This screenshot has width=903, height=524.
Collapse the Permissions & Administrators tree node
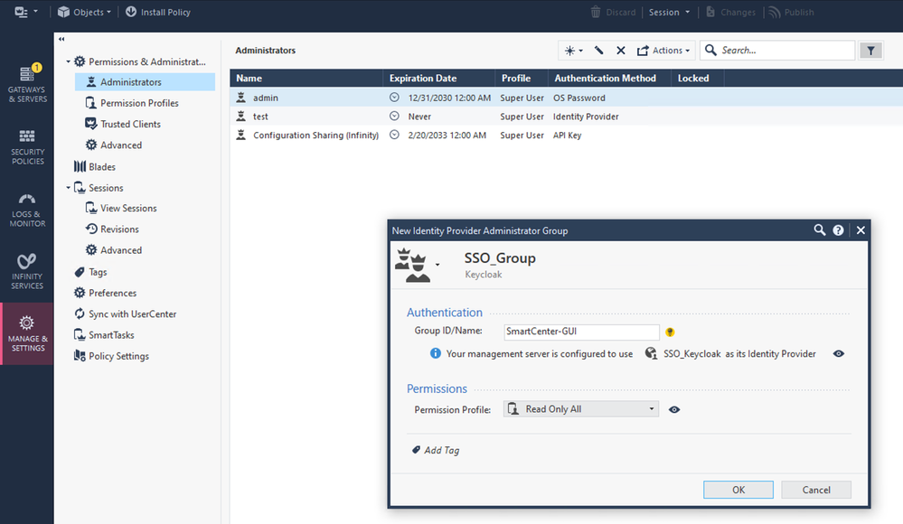point(68,62)
